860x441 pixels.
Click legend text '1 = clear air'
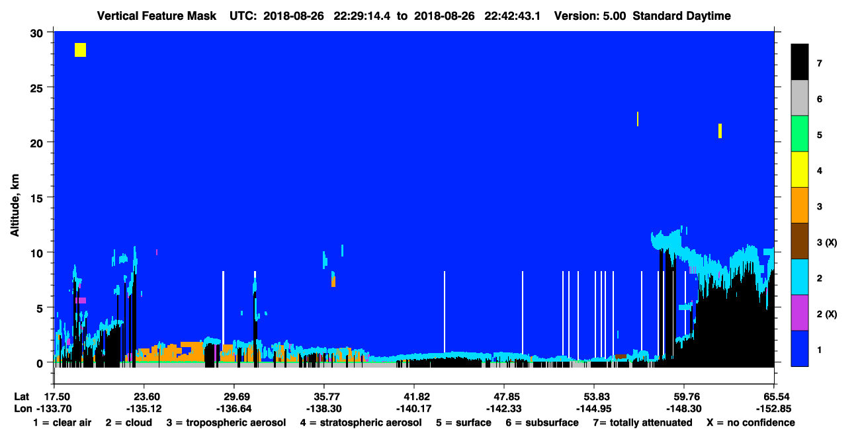coord(62,422)
